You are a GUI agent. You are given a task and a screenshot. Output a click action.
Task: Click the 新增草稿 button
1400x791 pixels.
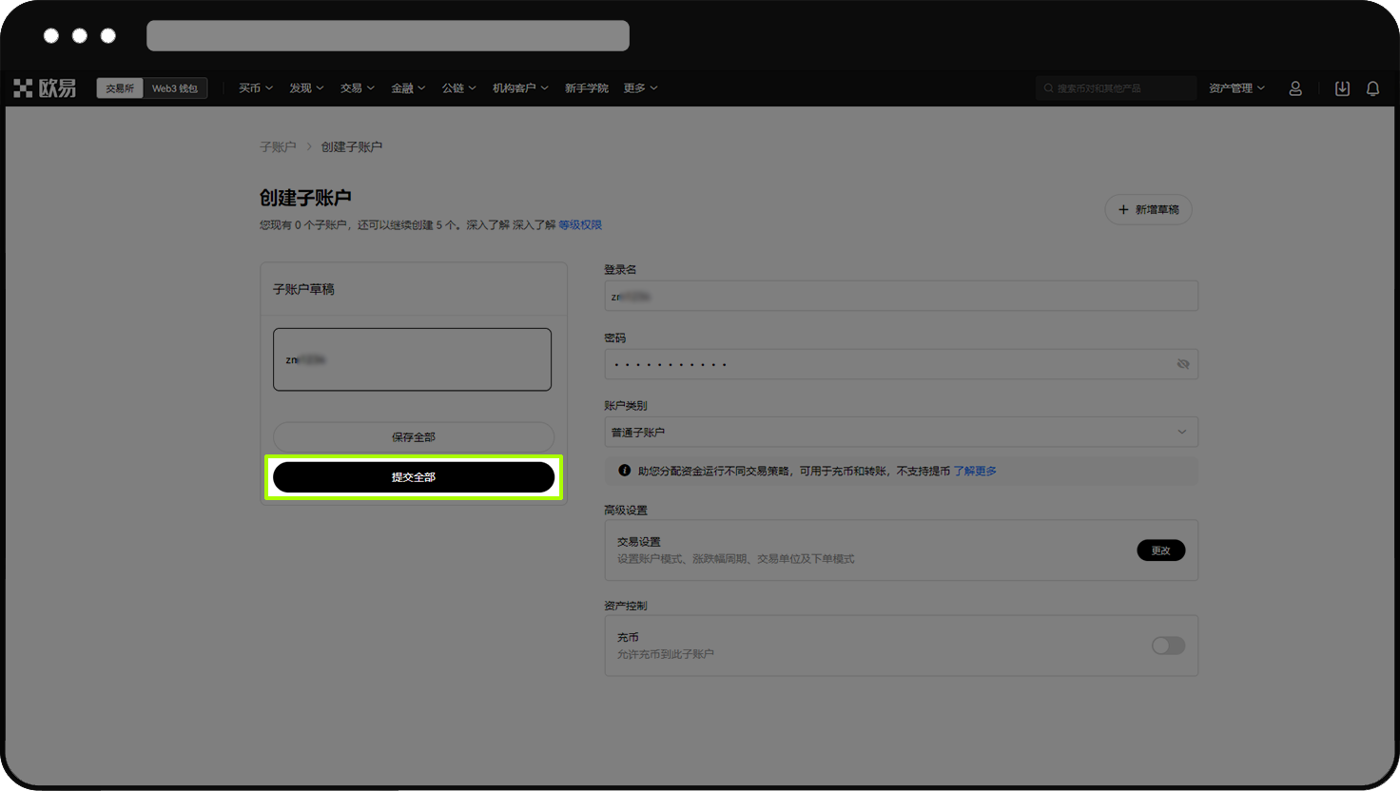[x=1148, y=209]
